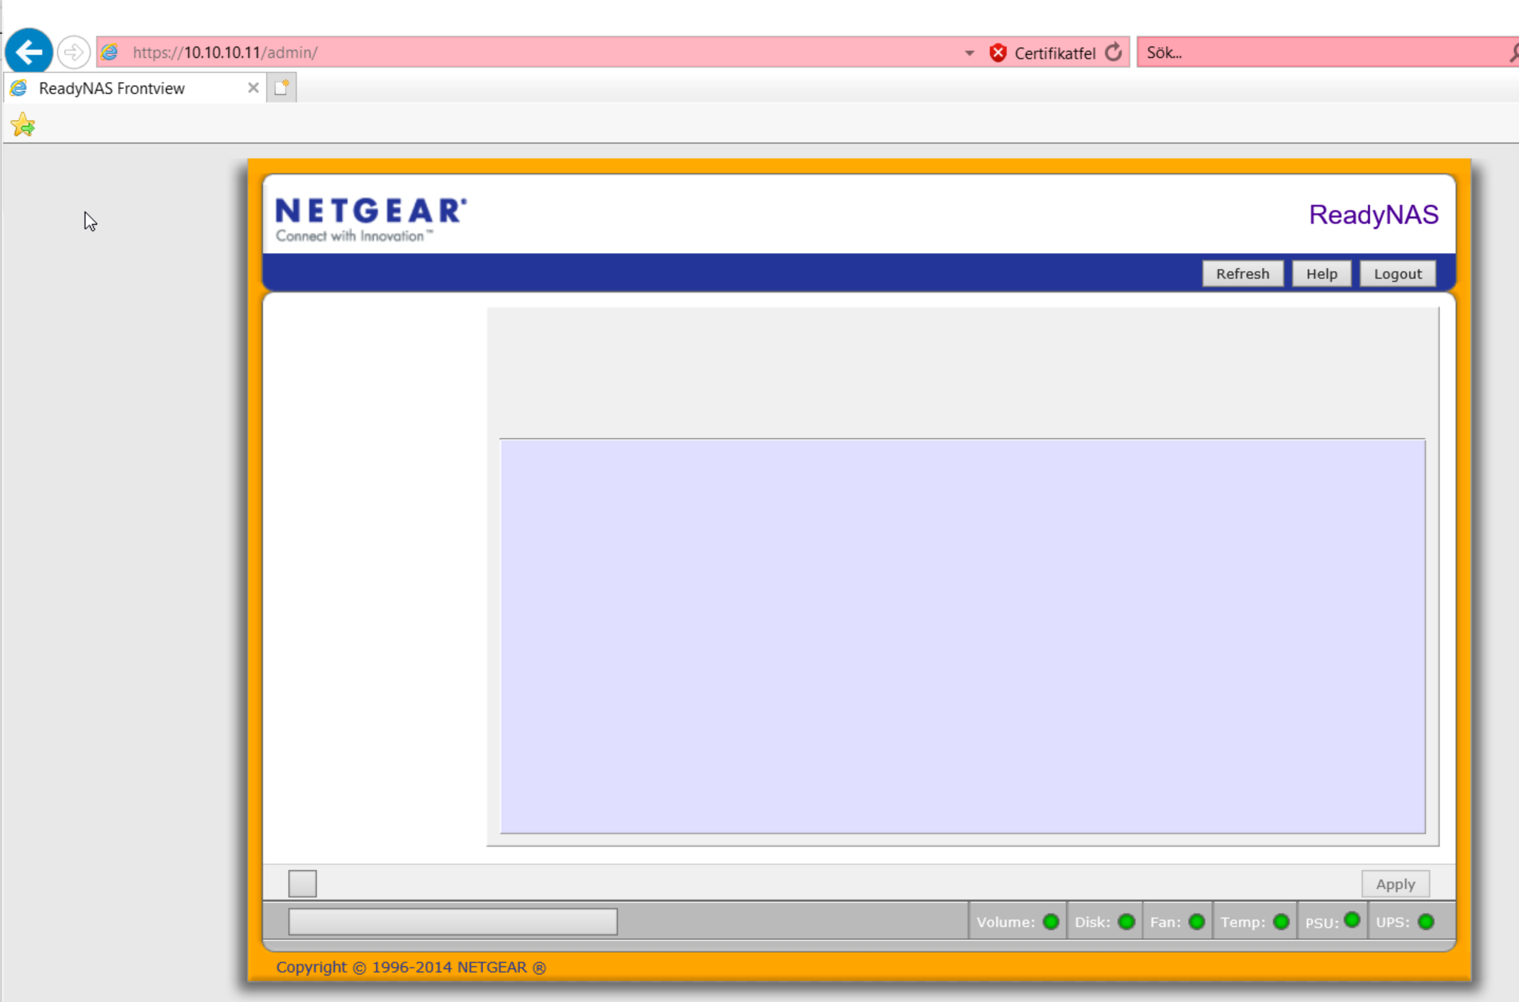
Task: Click the Forward navigation arrow
Action: pyautogui.click(x=73, y=51)
